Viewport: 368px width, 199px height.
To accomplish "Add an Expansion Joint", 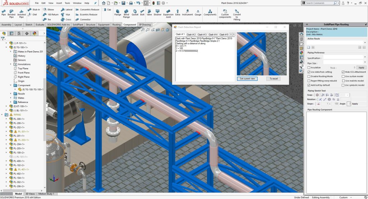I will click(168, 14).
